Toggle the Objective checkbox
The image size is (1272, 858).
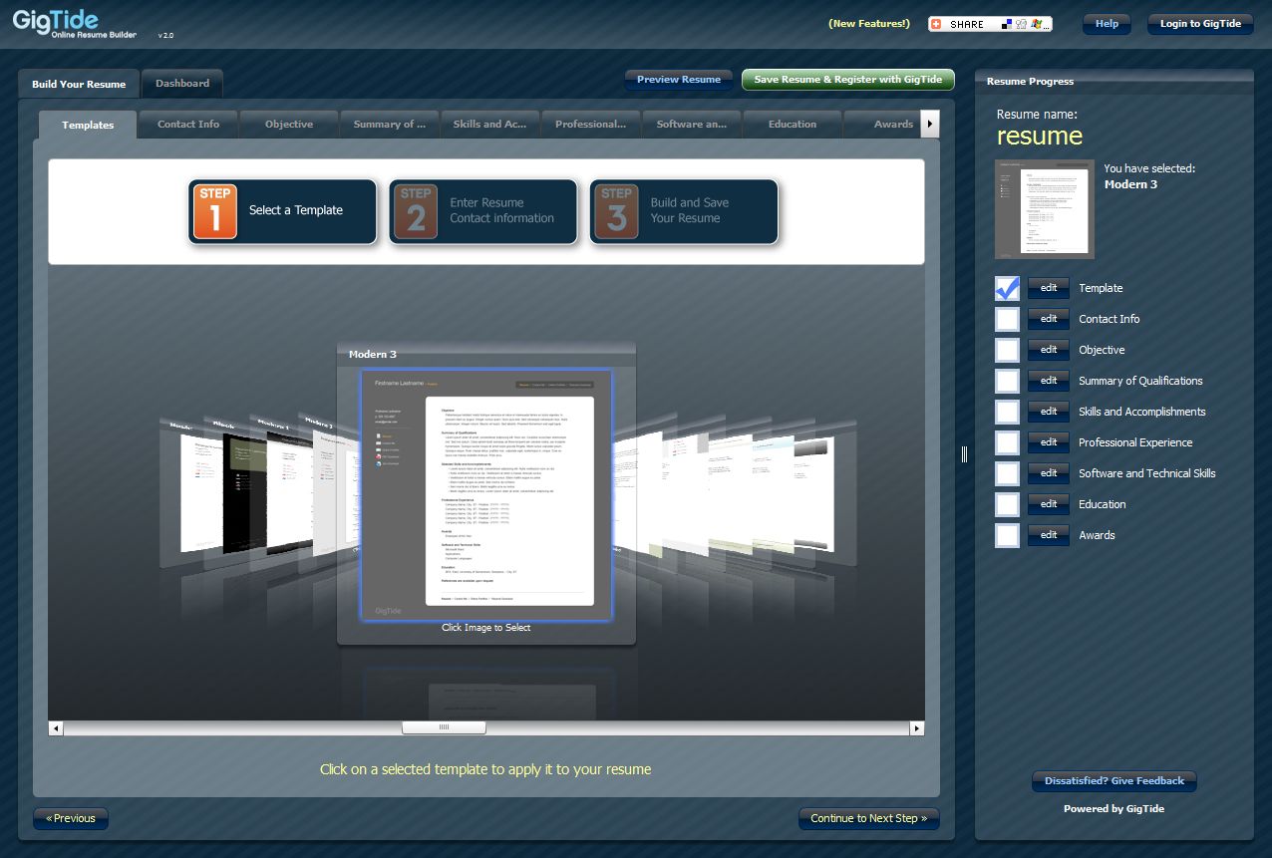[x=1008, y=350]
